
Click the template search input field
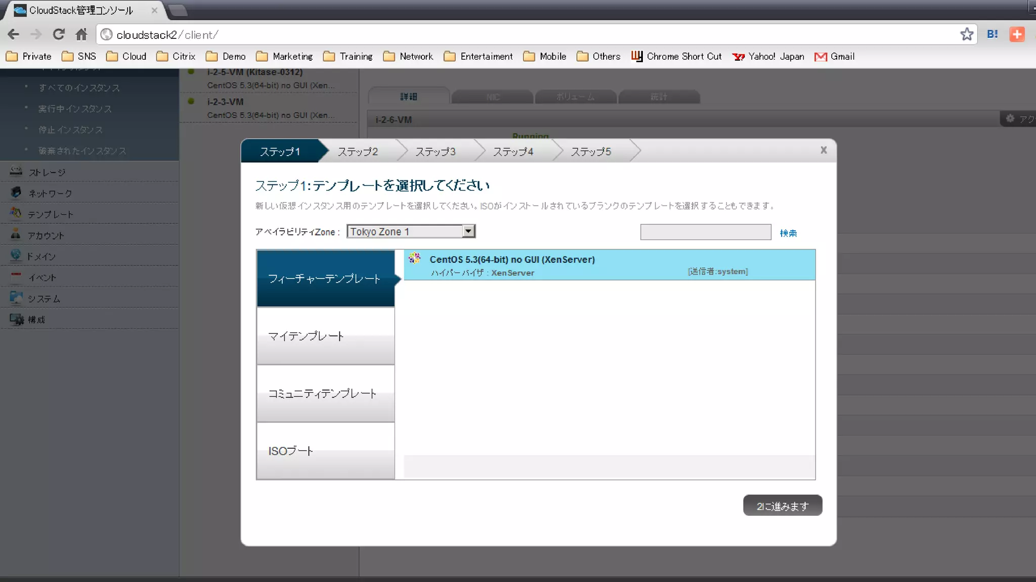705,232
